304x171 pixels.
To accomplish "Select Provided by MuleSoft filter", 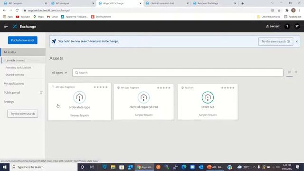I will pos(18,67).
